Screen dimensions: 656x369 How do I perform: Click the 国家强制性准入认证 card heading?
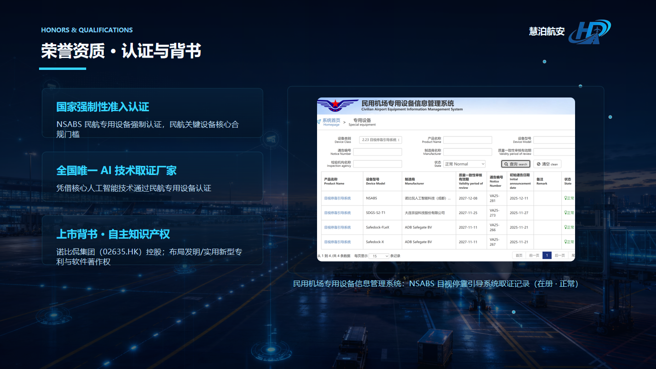pyautogui.click(x=103, y=107)
